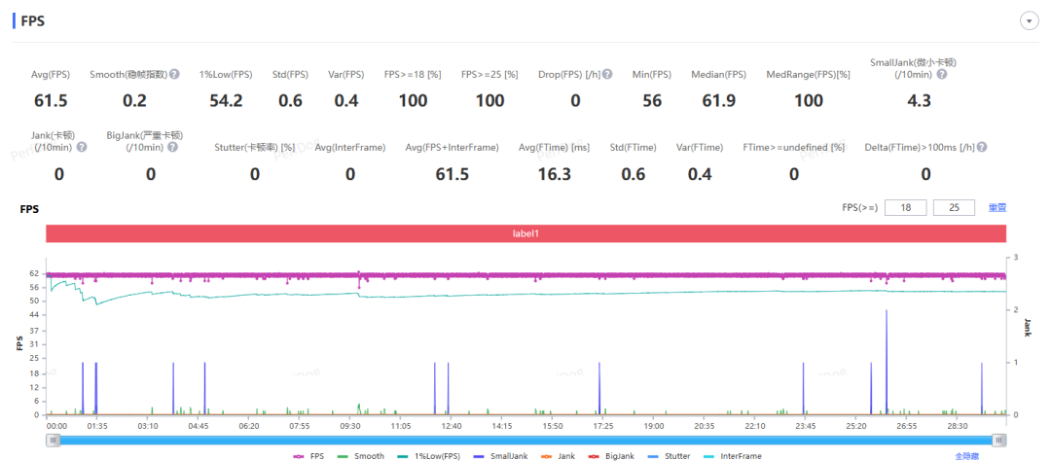
Task: Click hide-all link below chart
Action: pyautogui.click(x=966, y=456)
